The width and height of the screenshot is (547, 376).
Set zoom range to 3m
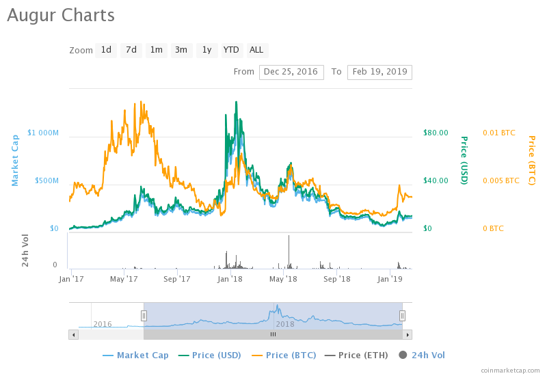[x=181, y=50]
